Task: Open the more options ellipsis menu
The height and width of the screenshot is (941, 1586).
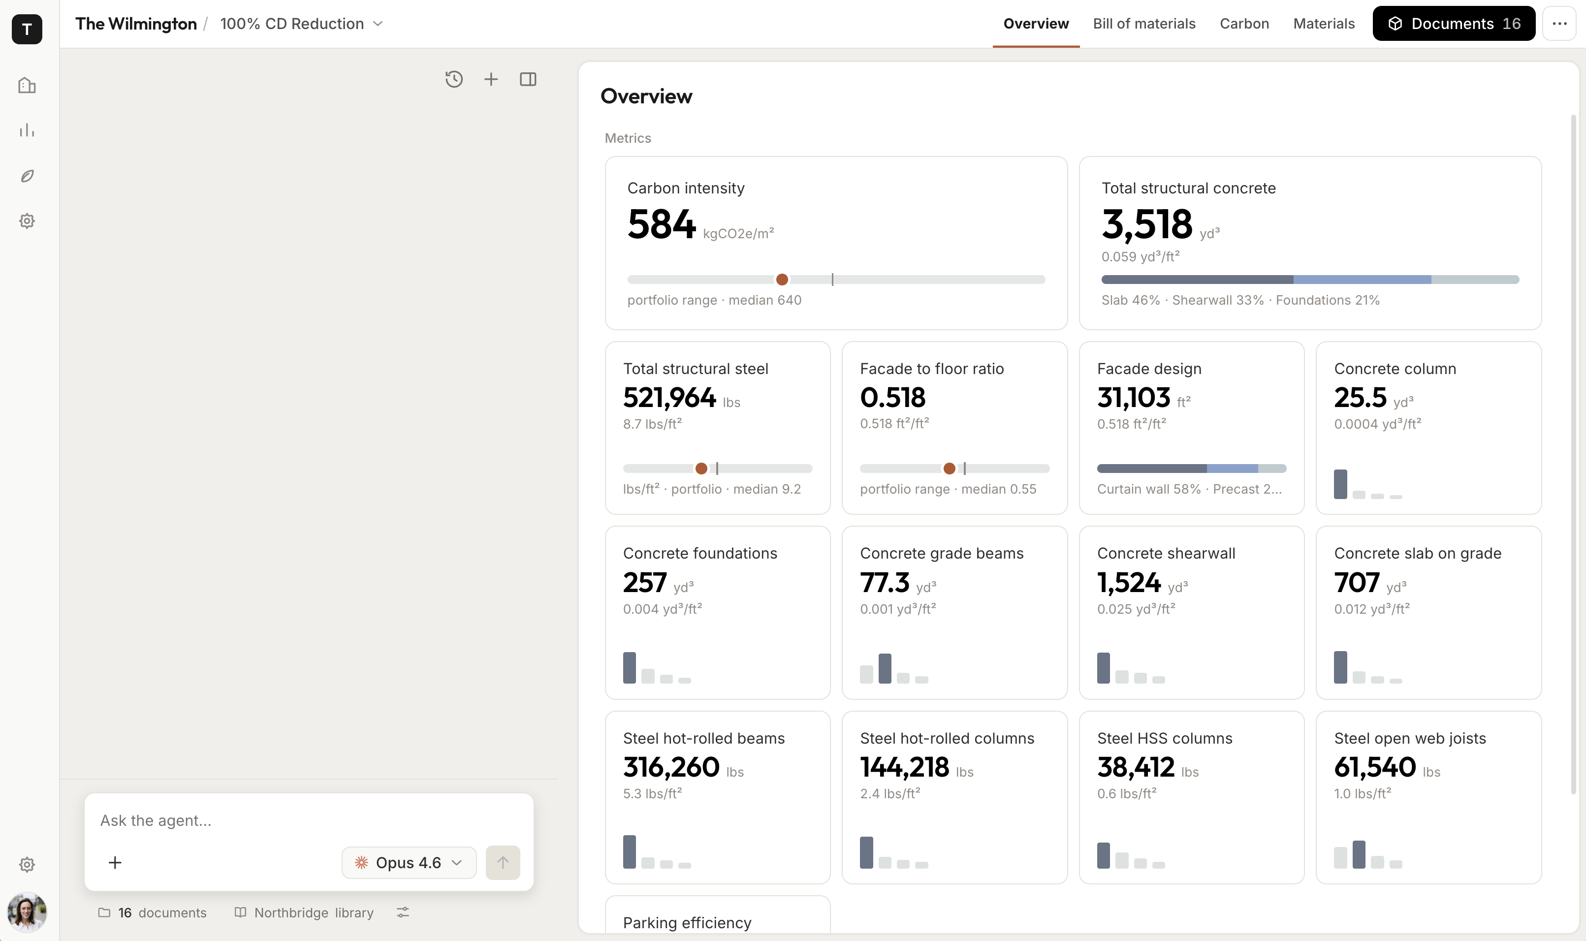Action: [1559, 24]
